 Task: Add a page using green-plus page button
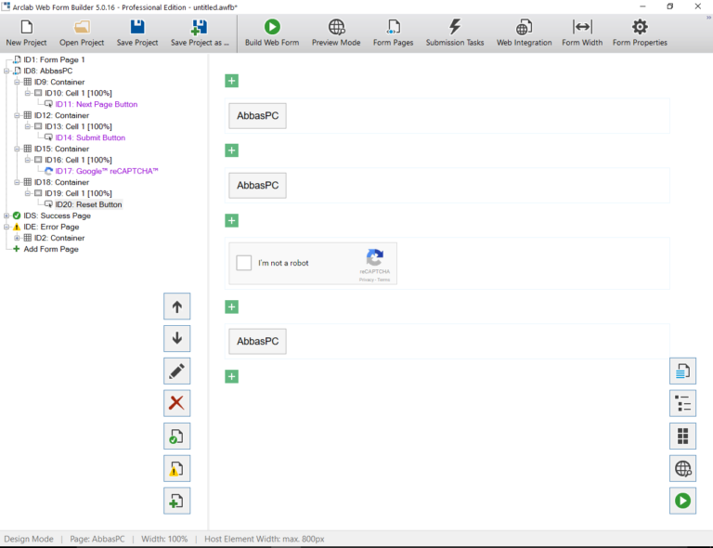[177, 501]
